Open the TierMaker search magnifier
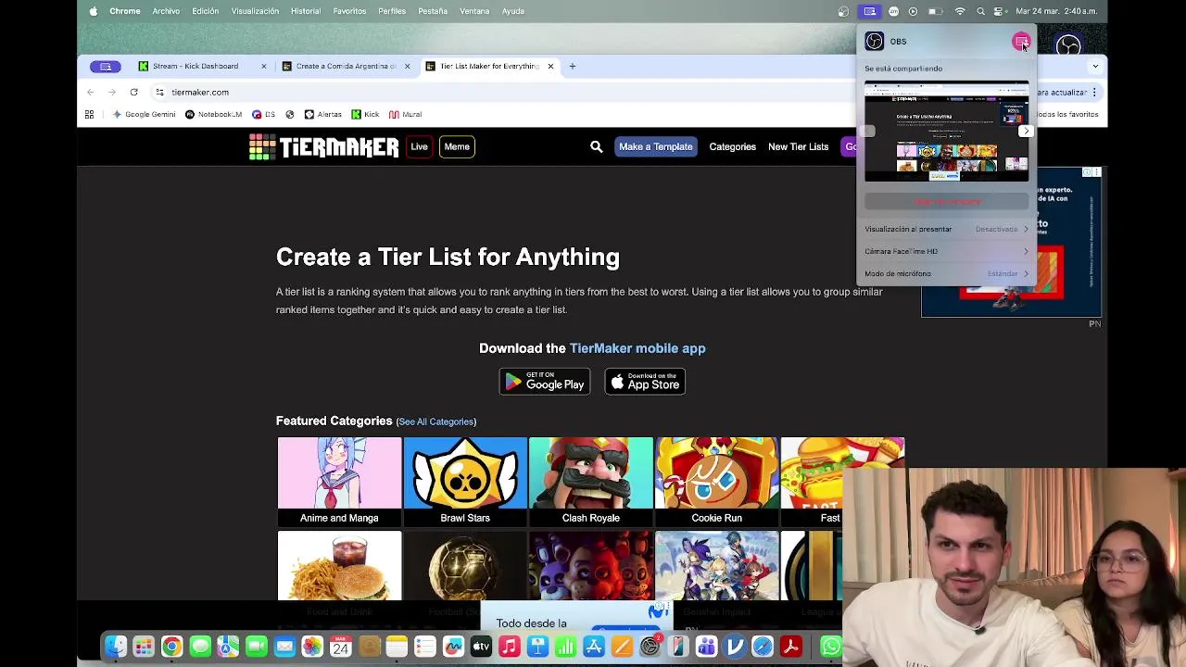This screenshot has height=667, width=1186. click(596, 146)
